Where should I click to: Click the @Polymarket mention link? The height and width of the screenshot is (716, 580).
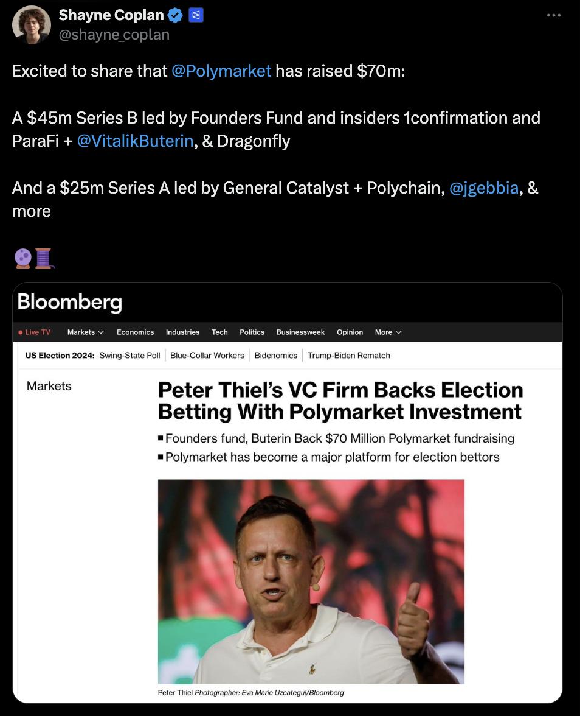click(x=221, y=71)
